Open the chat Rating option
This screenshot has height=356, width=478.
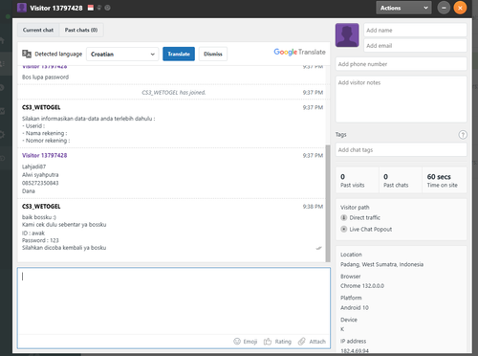coord(277,342)
